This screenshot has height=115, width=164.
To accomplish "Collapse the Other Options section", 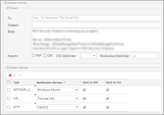I will [x=8, y=68].
